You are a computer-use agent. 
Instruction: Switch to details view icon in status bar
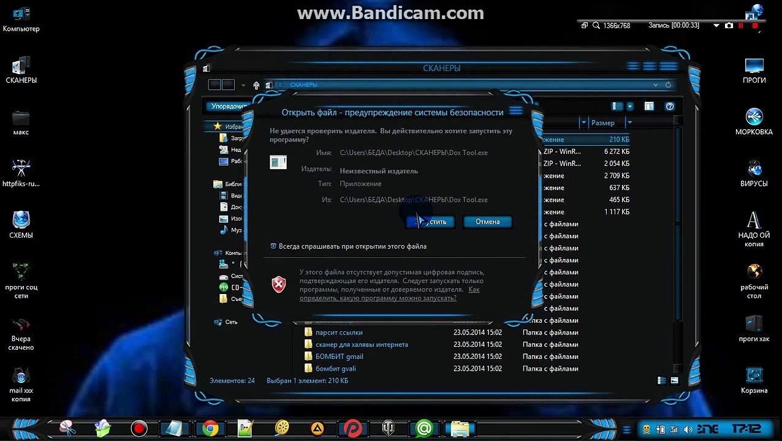[661, 380]
